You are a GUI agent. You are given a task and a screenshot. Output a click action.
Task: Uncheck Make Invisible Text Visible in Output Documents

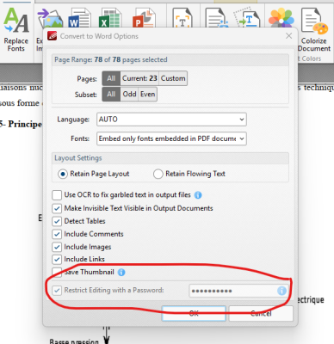point(57,208)
